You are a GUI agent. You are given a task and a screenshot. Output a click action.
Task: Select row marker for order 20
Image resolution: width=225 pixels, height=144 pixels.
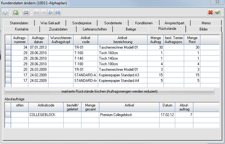8,70
